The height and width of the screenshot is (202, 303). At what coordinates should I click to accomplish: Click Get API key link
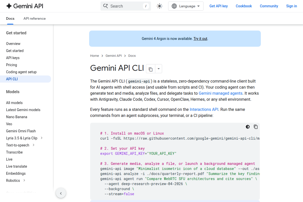(219, 6)
